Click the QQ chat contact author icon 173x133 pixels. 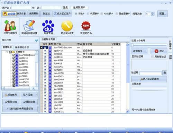[x=9, y=14]
